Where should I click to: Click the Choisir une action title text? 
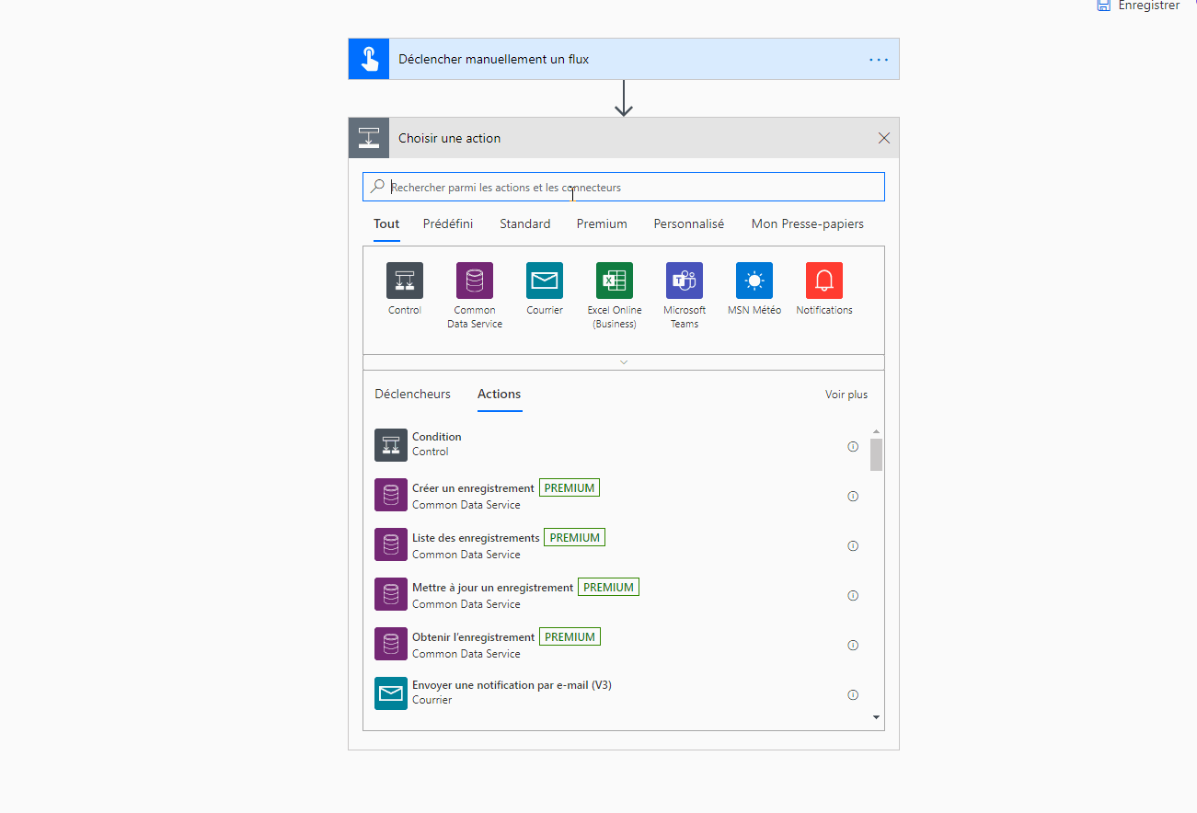[449, 138]
